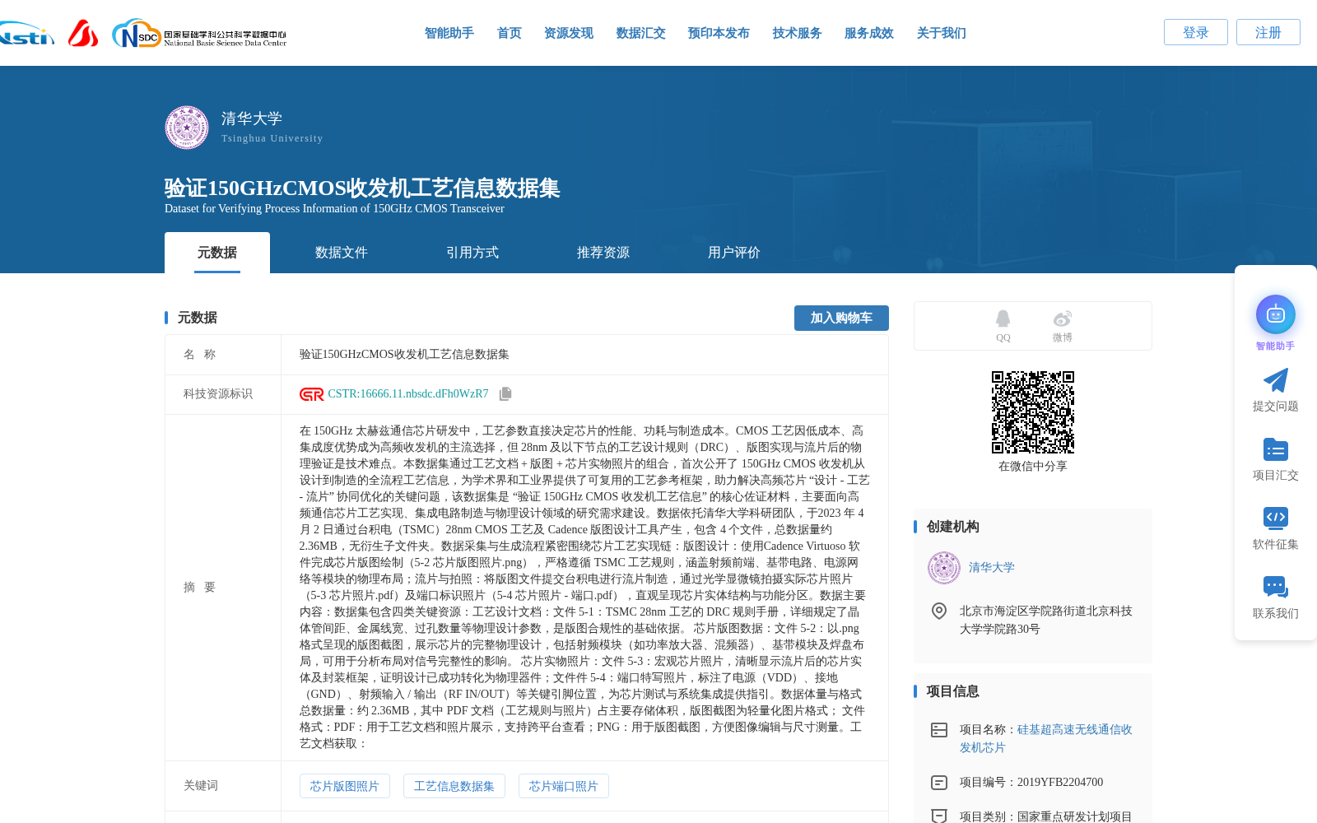
Task: Open National Basic Science Data Center logo
Action: 199,34
